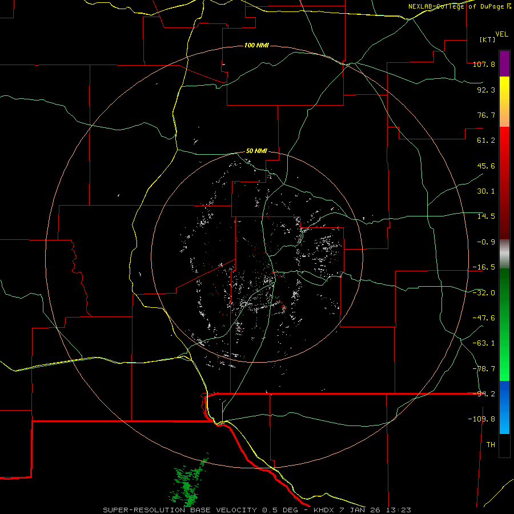
Task: Click the 61.2 velocity scale value
Action: tap(486, 140)
